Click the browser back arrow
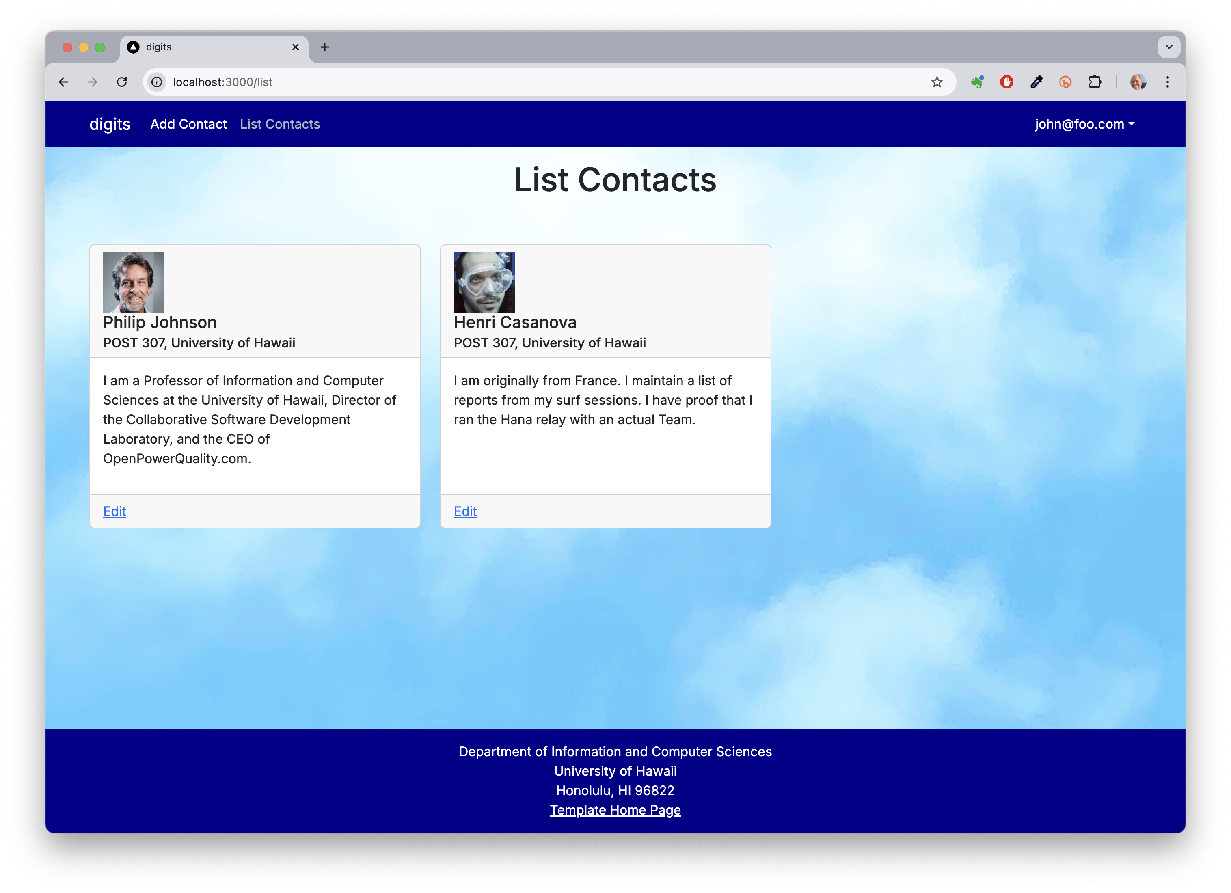 pyautogui.click(x=63, y=82)
